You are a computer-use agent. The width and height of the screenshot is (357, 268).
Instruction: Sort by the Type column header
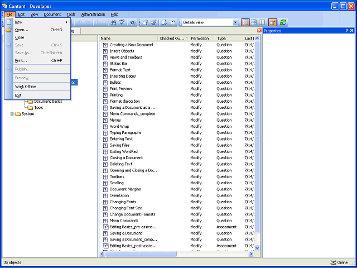click(229, 39)
